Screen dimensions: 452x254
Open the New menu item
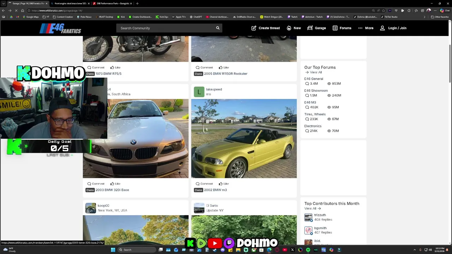click(x=293, y=28)
